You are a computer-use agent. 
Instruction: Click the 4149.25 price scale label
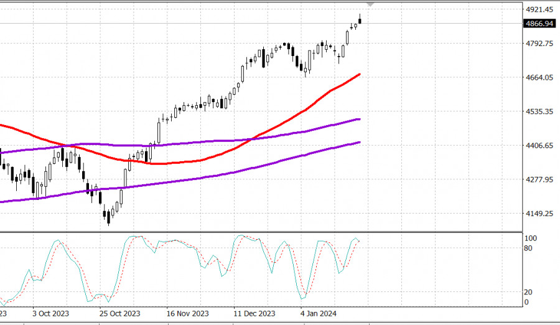pyautogui.click(x=539, y=213)
